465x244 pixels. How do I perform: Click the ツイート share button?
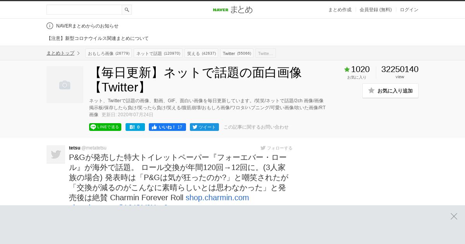[x=204, y=127]
